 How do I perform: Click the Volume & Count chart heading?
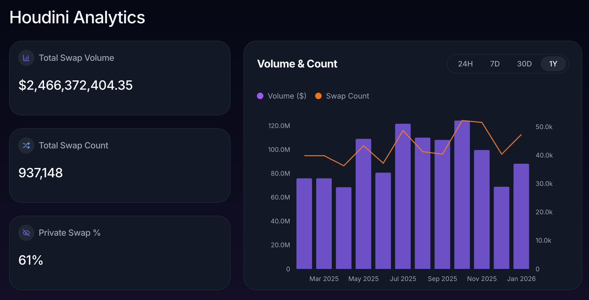click(297, 64)
